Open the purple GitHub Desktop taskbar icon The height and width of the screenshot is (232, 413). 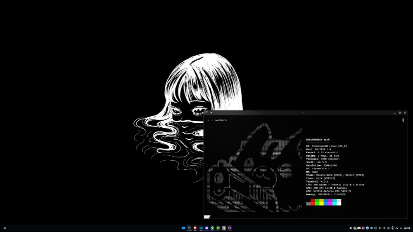tap(230, 228)
